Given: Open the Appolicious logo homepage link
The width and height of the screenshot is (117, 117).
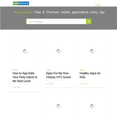Looking at the screenshot, I should tap(21, 3).
